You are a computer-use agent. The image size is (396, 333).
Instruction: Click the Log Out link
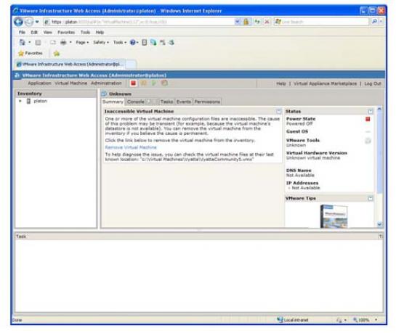(x=373, y=83)
